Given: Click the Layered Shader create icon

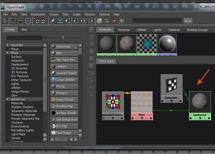Looking at the screenshot, I should (x=53, y=73).
